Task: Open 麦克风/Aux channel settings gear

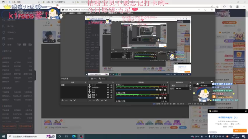Action: pyautogui.click(x=165, y=90)
